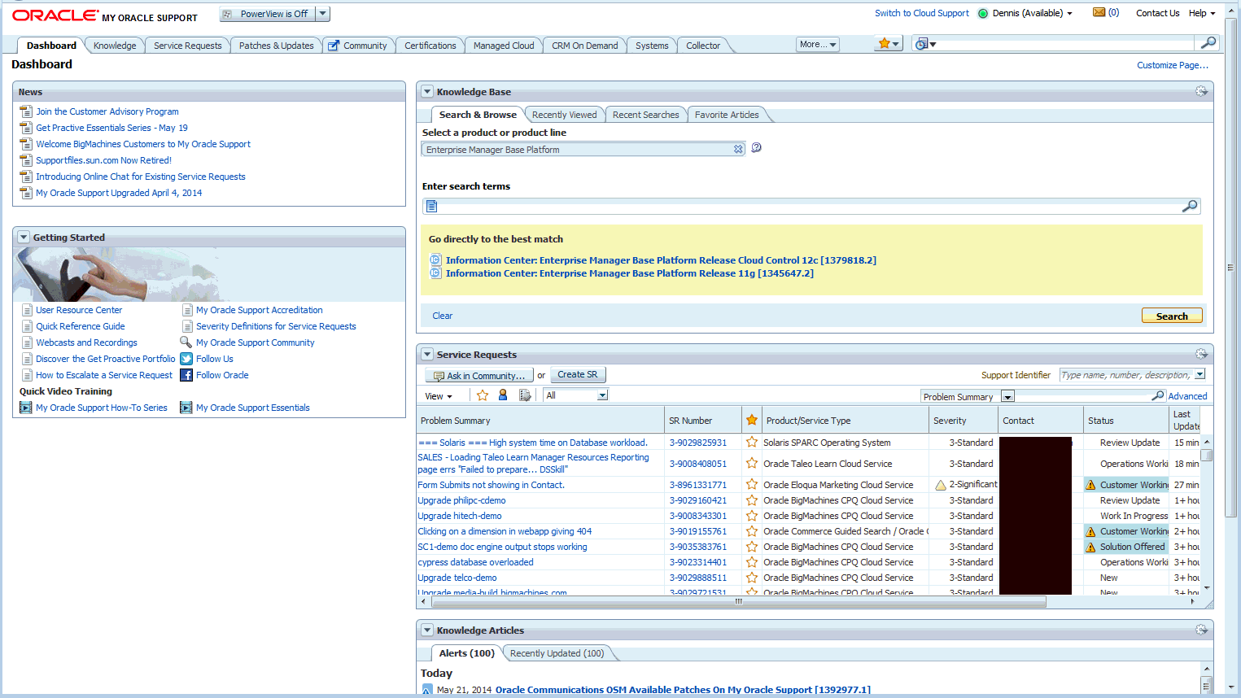1241x698 pixels.
Task: Run the knowledge search magnifier icon
Action: [1190, 206]
